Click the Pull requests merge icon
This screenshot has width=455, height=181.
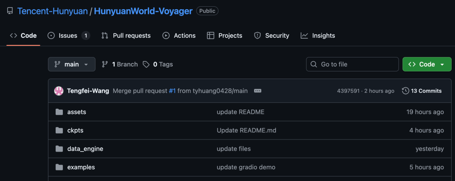105,36
